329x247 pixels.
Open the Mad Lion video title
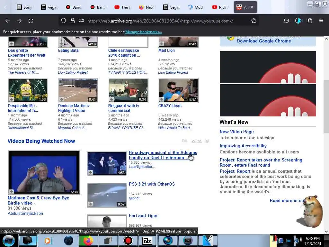[166, 50]
